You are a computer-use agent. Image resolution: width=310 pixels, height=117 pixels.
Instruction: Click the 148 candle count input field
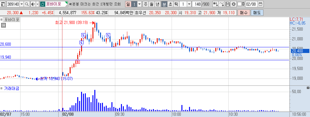point(197,4)
